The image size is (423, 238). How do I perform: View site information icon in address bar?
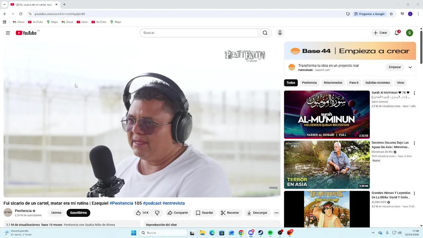(x=30, y=14)
